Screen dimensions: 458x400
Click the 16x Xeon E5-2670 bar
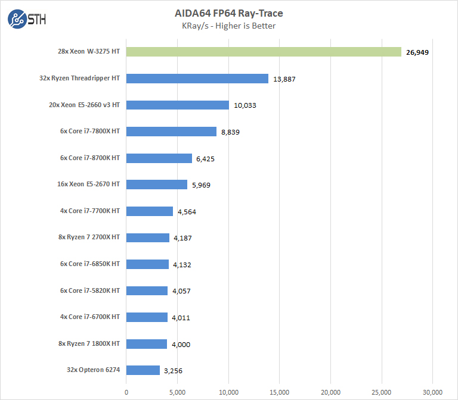pos(157,185)
